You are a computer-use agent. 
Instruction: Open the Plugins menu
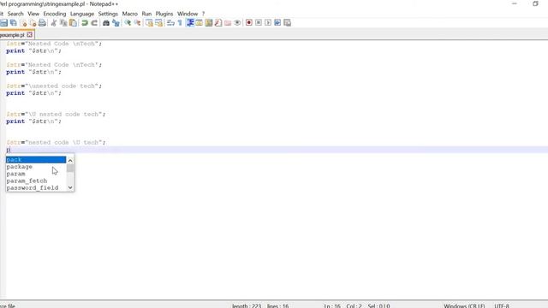[164, 14]
